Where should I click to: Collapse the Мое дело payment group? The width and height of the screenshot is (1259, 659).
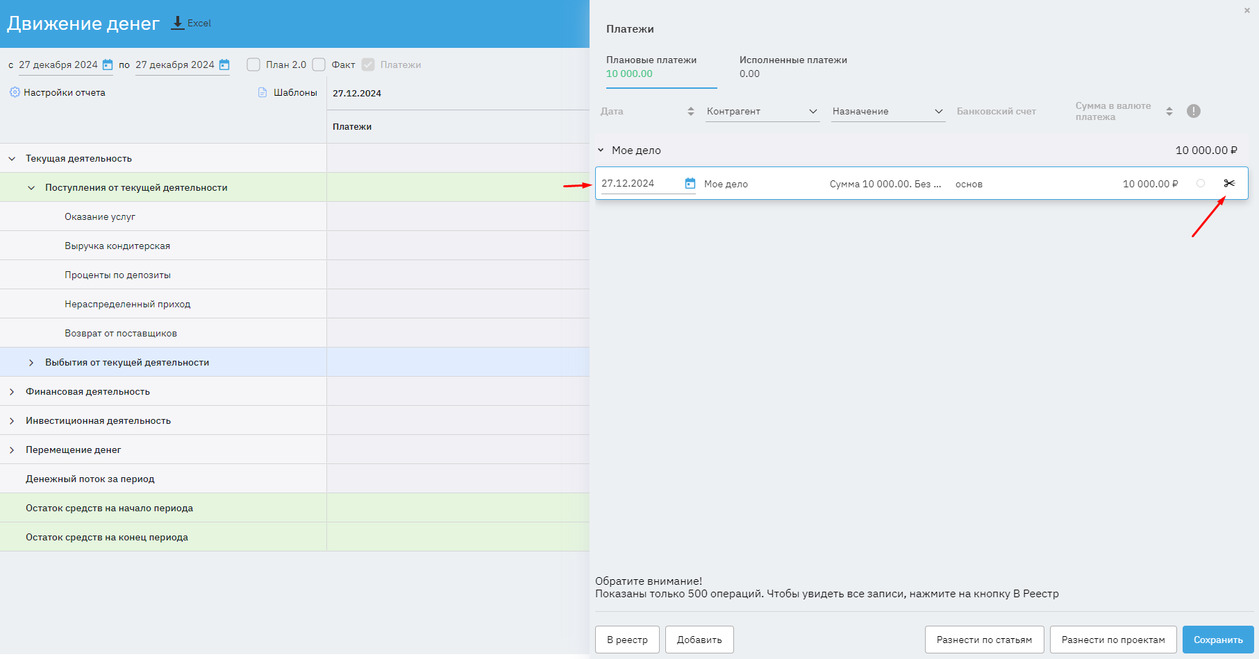pyautogui.click(x=601, y=151)
